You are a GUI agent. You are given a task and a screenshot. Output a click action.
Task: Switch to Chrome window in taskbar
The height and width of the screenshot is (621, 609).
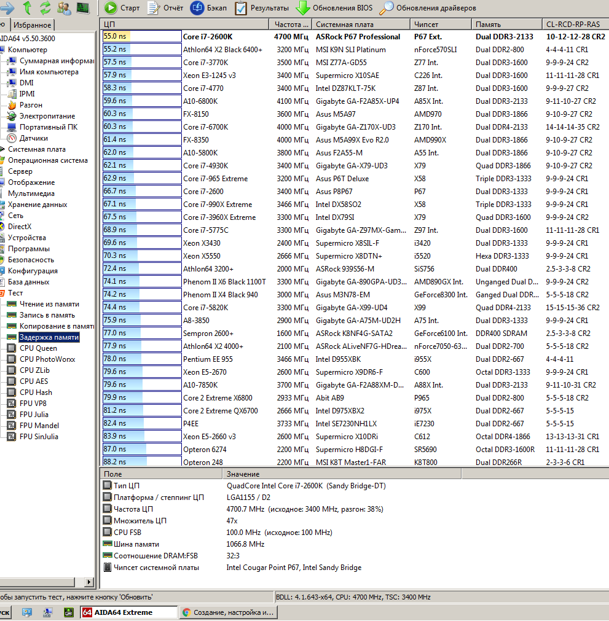[x=228, y=612]
